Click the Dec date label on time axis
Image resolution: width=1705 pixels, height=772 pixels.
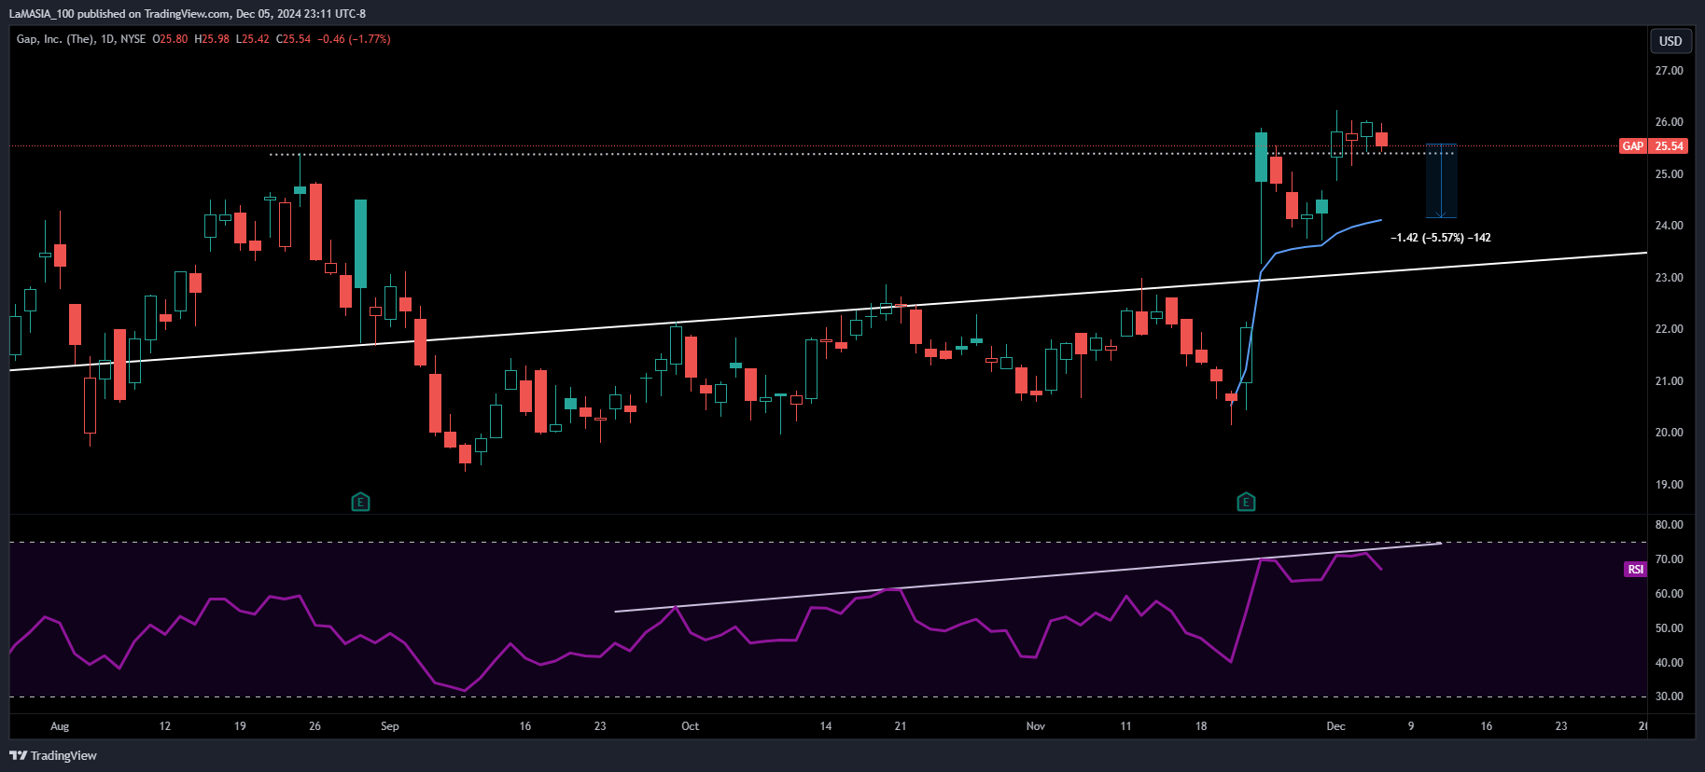tap(1335, 726)
